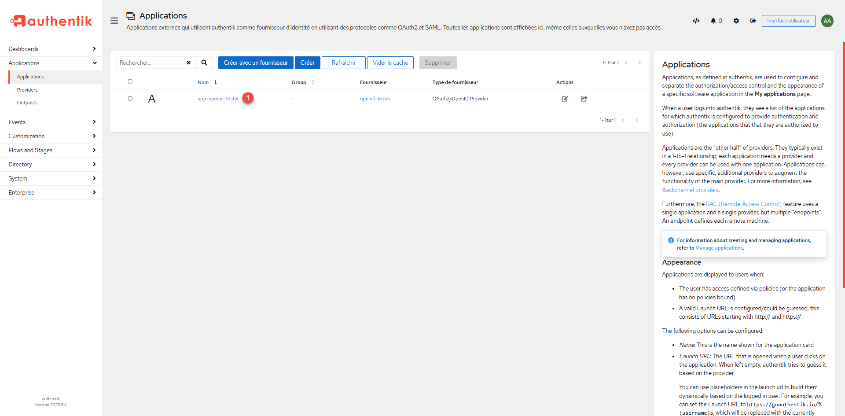The height and width of the screenshot is (416, 845).
Task: Tick the checkbox for app-openid-tester row
Action: [x=130, y=99]
